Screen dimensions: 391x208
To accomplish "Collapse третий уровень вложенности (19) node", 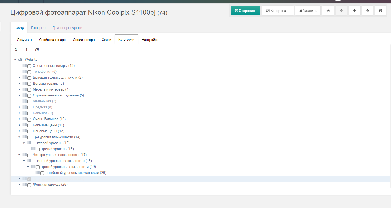I will coord(28,167).
